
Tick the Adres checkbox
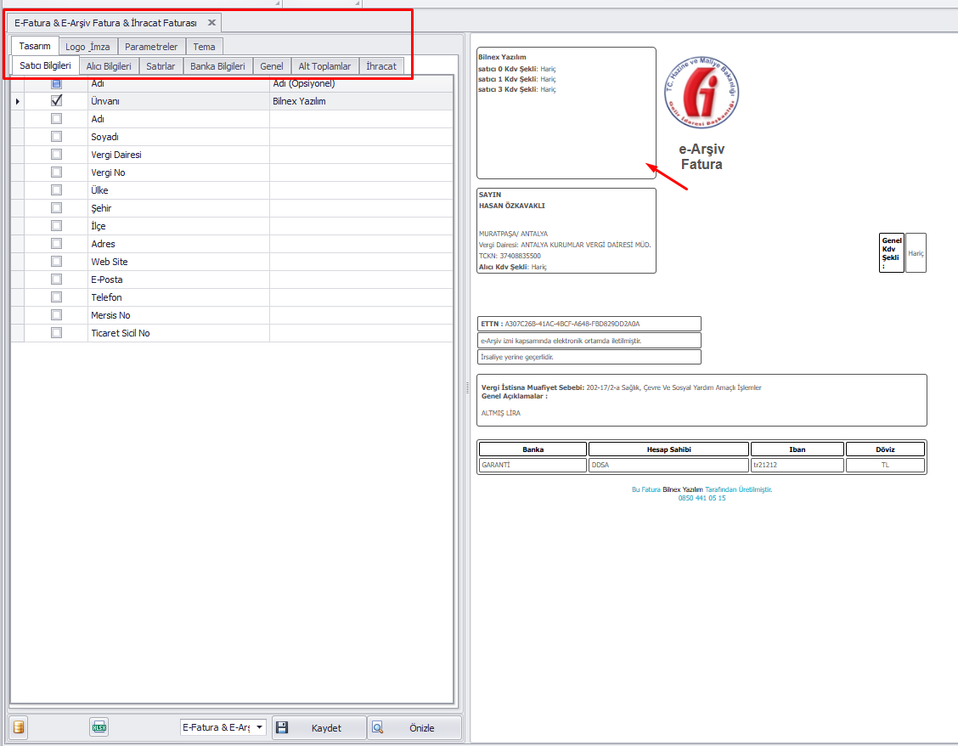pos(57,244)
